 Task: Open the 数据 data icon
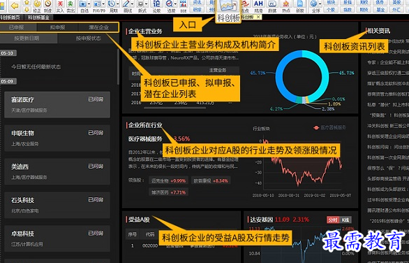point(272,3)
